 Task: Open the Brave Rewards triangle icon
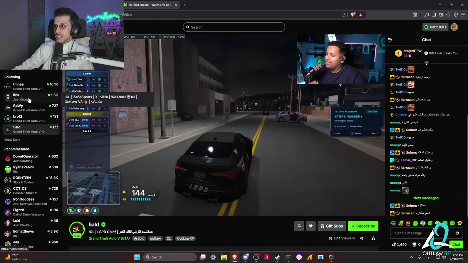click(361, 15)
